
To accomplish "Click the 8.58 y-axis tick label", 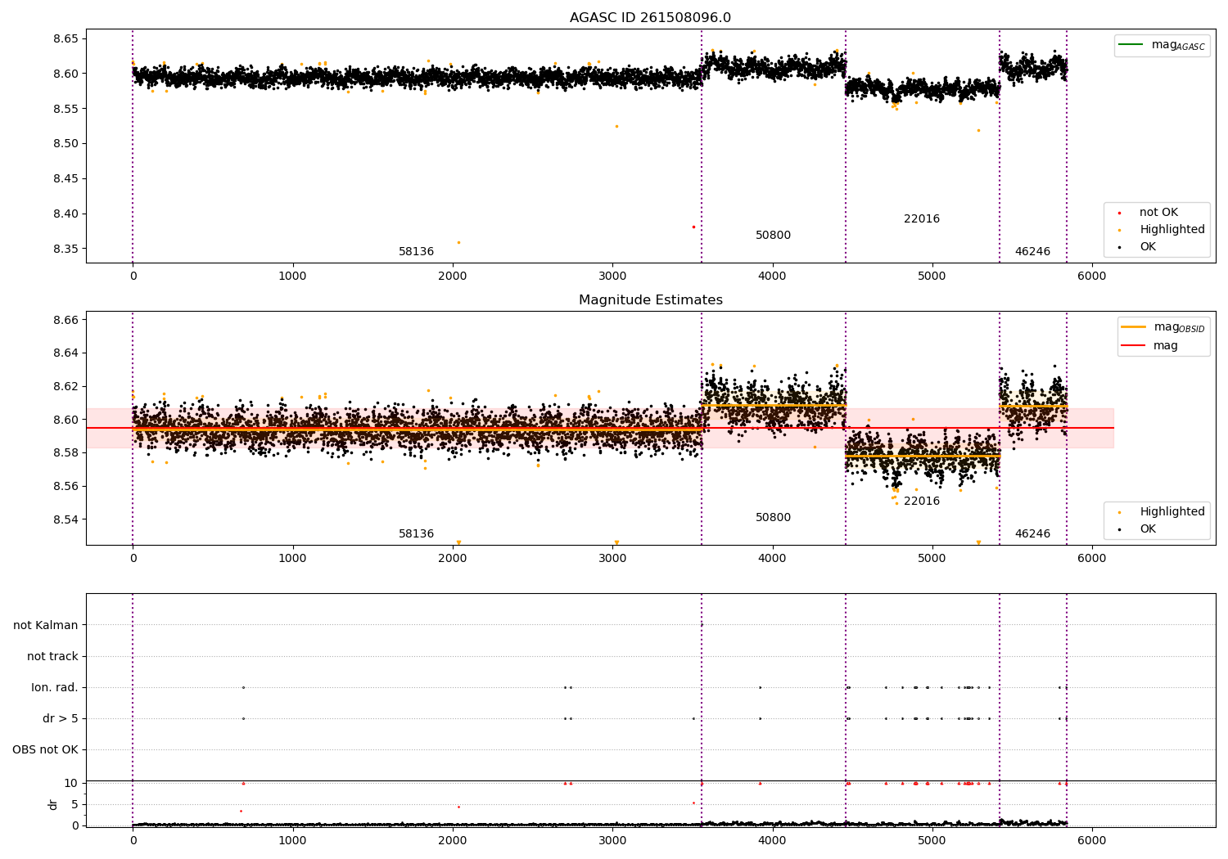I will 65,453.
